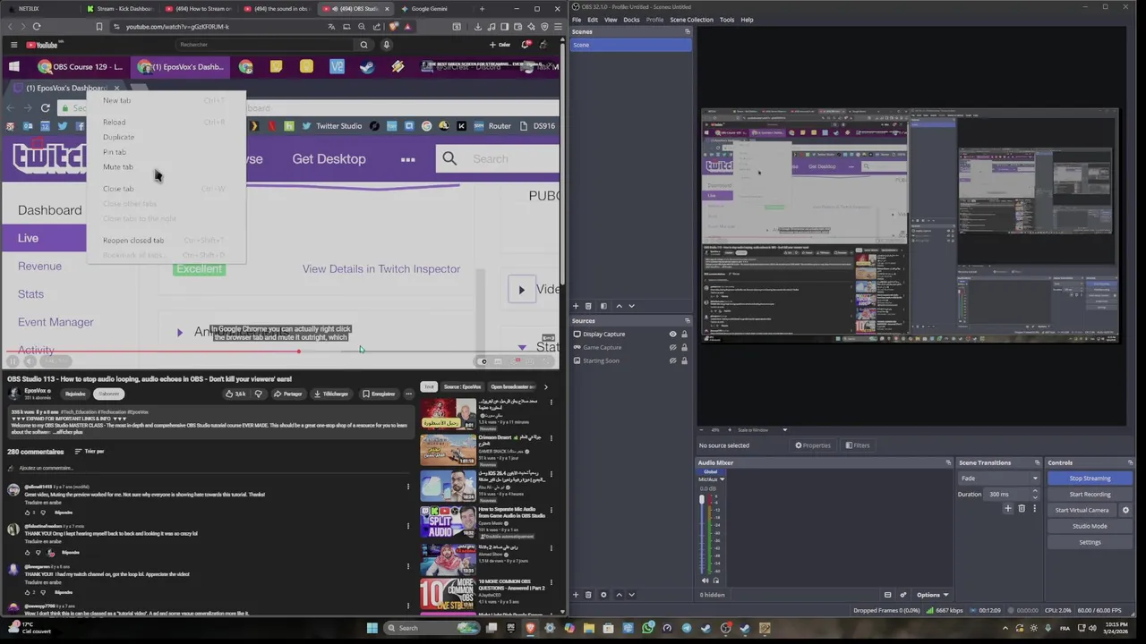Switch to Google Gemini browser tab
This screenshot has height=644, width=1146.
[x=429, y=9]
